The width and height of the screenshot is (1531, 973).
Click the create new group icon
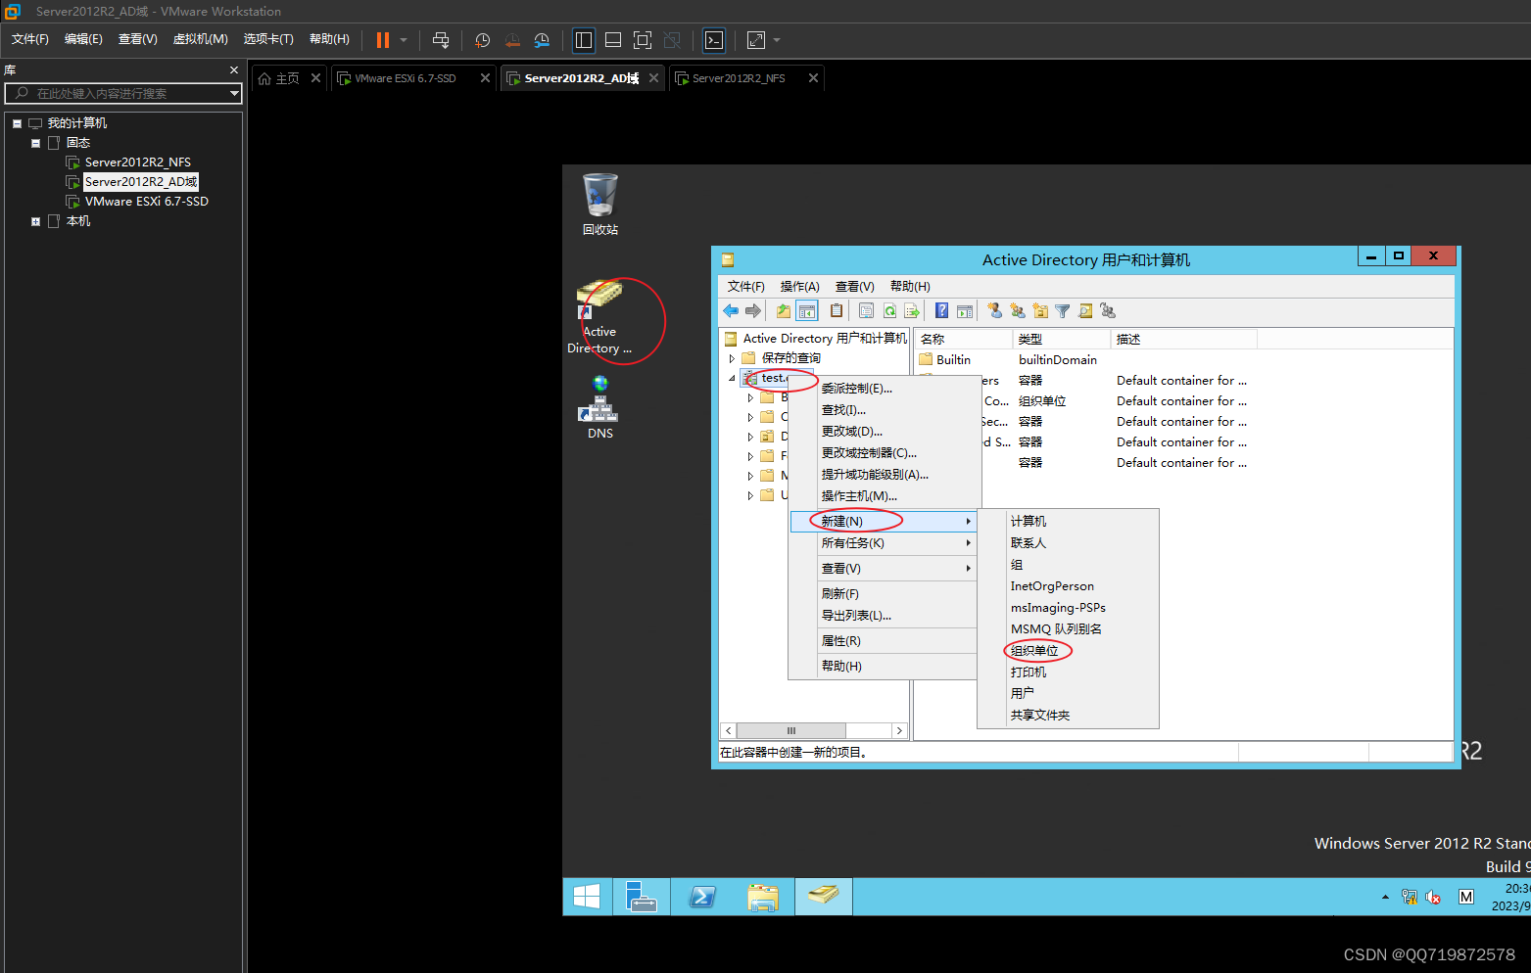point(1018,311)
